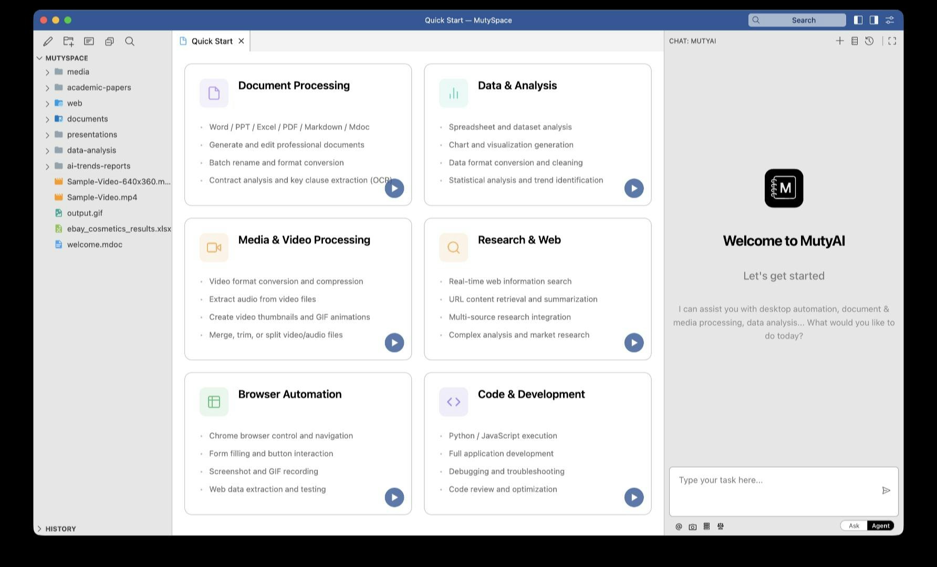
Task: Toggle the right sidebar panel in the title bar
Action: (x=874, y=20)
